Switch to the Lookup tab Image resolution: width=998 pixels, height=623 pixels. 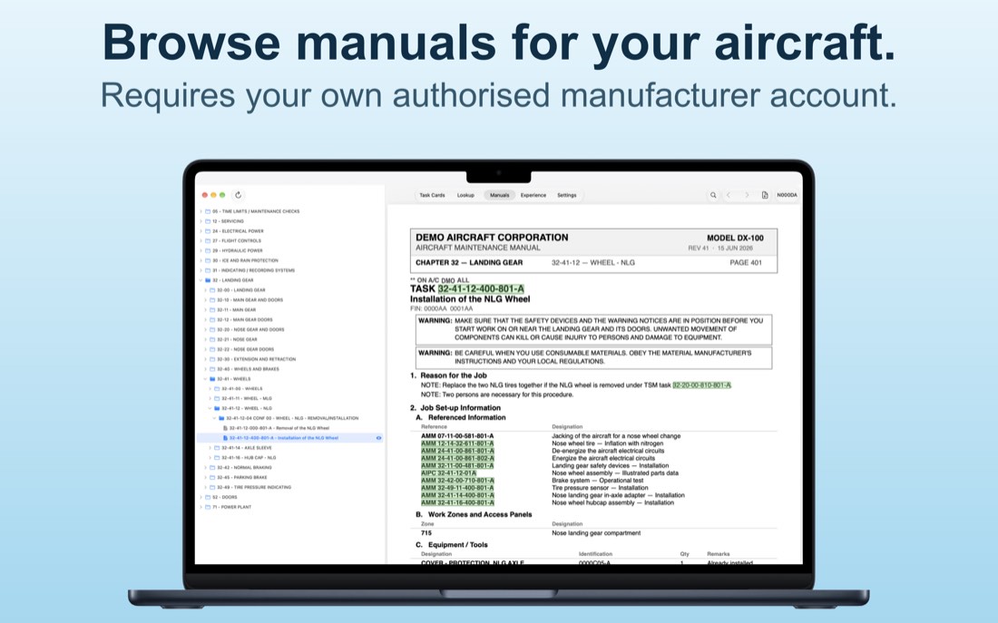click(x=465, y=195)
